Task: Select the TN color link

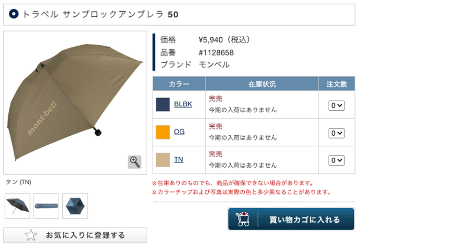Action: [179, 160]
